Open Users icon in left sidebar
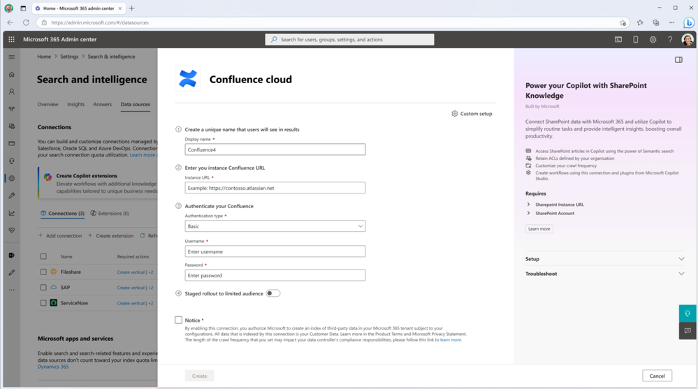Screen dimensions: 698x389 coord(12,91)
